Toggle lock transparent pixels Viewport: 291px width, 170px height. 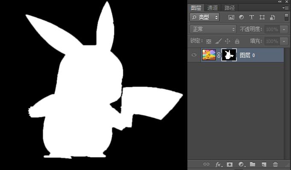209,41
